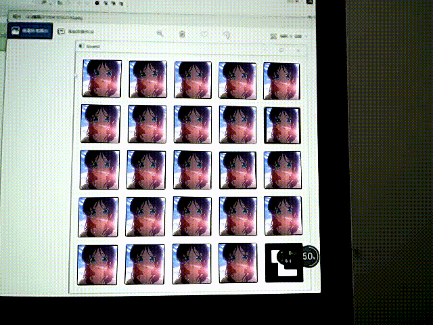Click the heart favorite icon in toolbar
This screenshot has width=433, height=325.
[x=204, y=35]
